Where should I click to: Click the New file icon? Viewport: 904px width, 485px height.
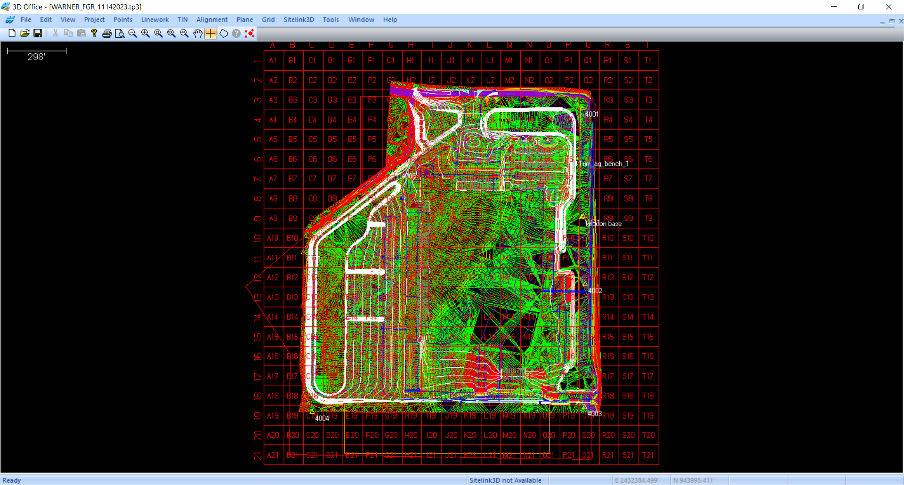tap(12, 33)
